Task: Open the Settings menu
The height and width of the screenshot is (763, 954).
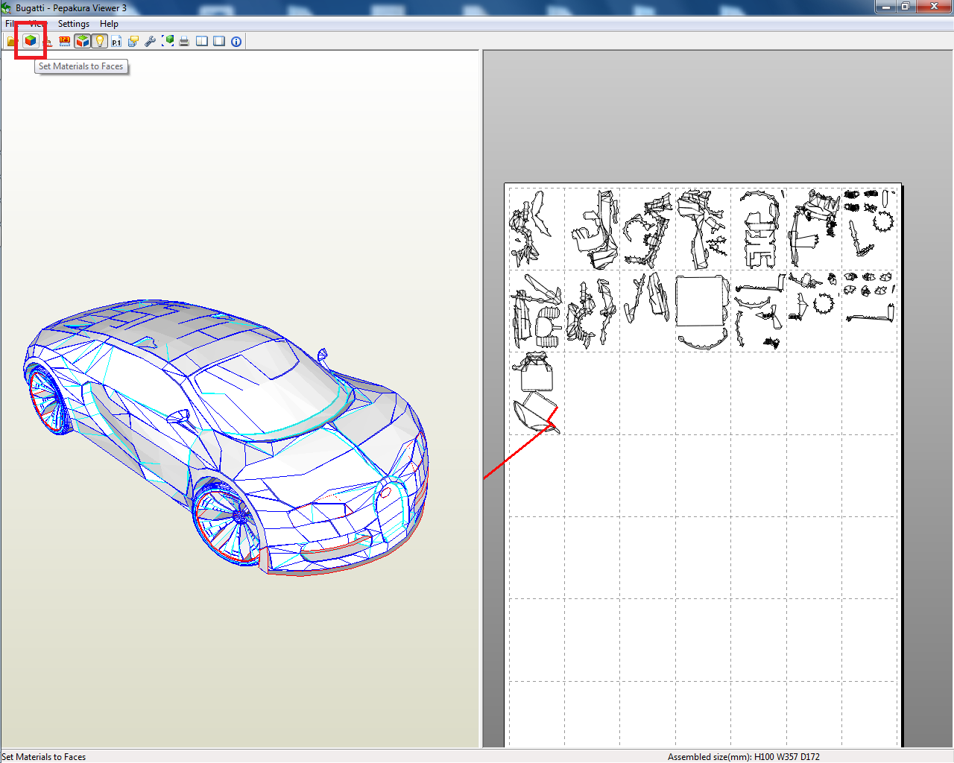Action: click(74, 24)
